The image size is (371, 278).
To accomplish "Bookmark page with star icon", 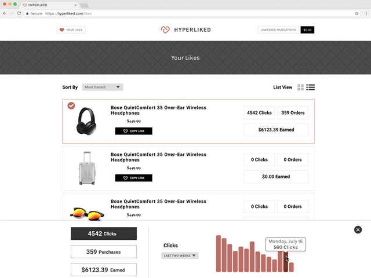I will click(x=356, y=13).
